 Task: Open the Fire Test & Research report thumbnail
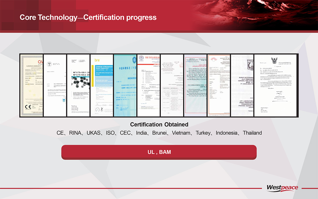(148, 85)
